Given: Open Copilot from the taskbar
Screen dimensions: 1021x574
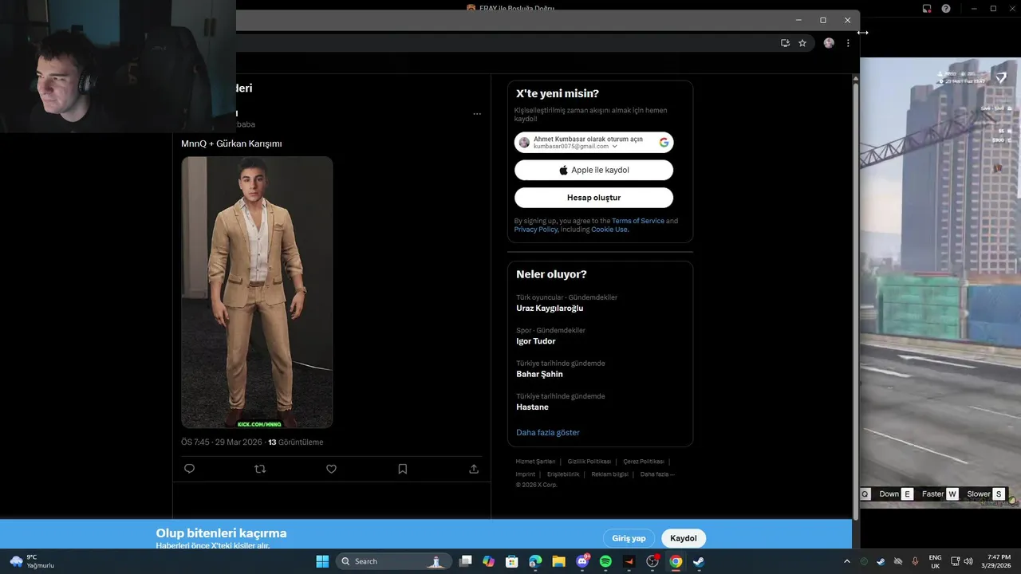Looking at the screenshot, I should pyautogui.click(x=489, y=561).
